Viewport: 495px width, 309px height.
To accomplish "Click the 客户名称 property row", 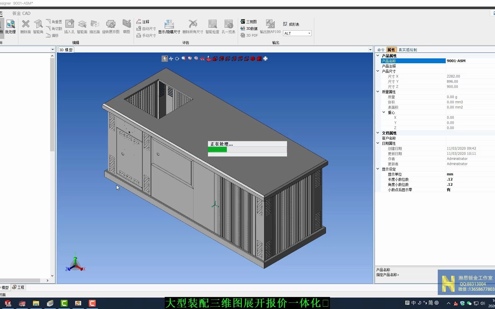I will (438, 138).
